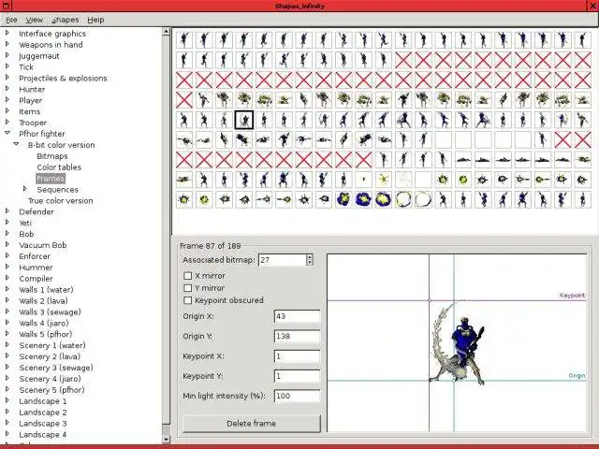Viewport: 599px width, 449px height.
Task: Expand the Weapons in hand collection
Action: pyautogui.click(x=7, y=44)
